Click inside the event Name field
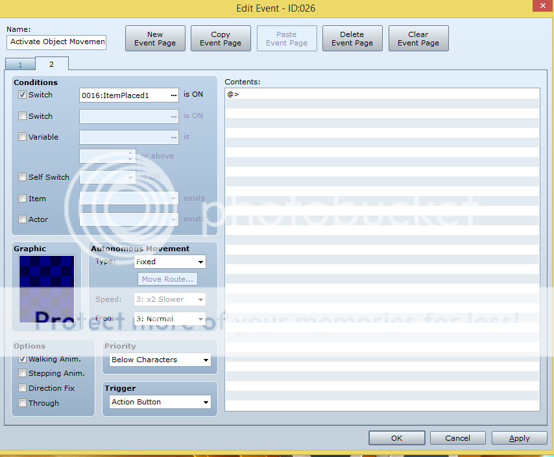Screen dimensions: 554x457 57,42
